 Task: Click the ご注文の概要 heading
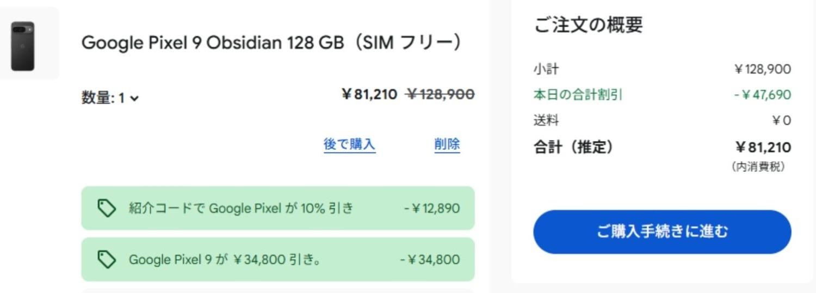pos(588,25)
